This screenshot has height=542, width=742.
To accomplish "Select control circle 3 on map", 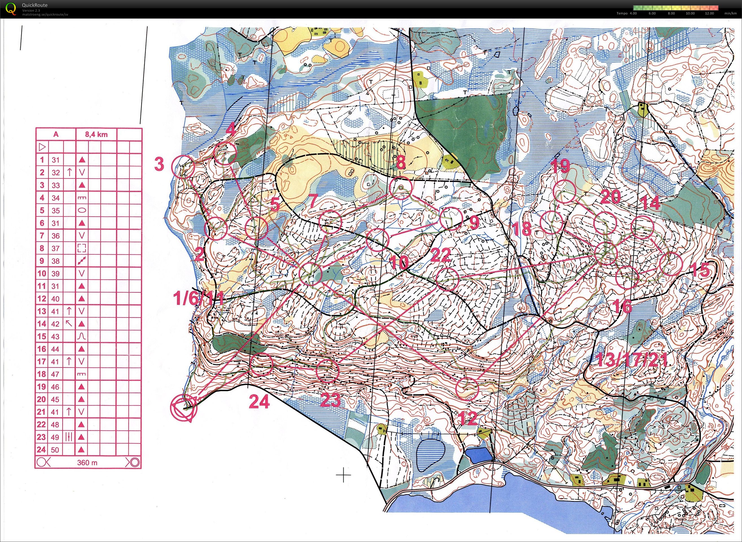I will click(x=183, y=167).
